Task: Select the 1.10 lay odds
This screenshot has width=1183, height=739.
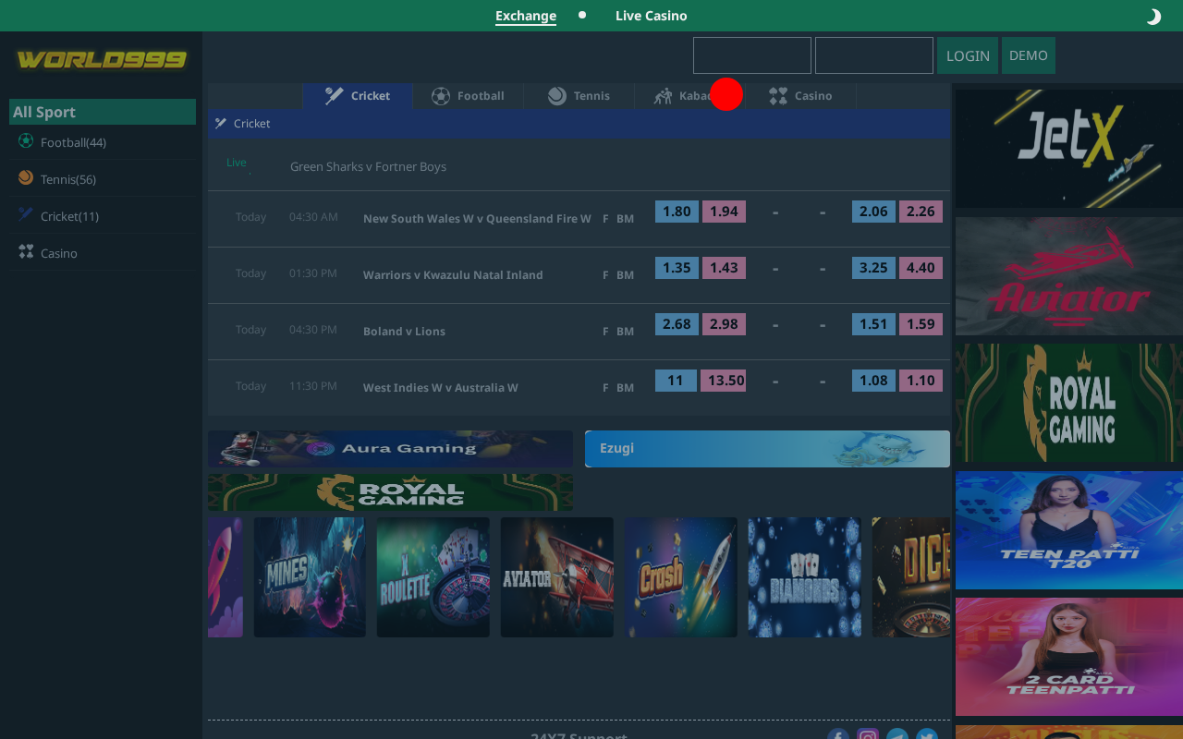Action: pos(921,381)
